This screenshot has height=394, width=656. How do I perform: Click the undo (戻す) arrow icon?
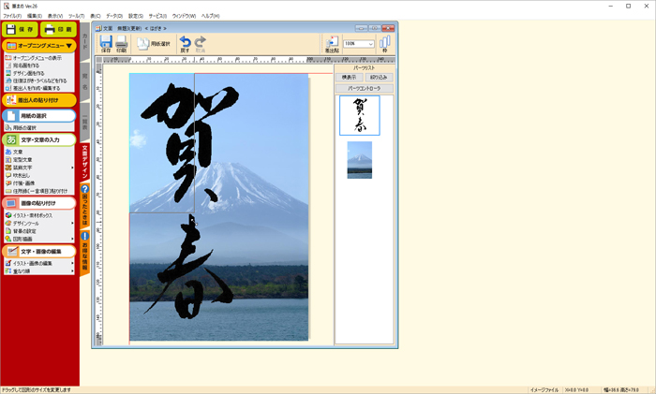coord(185,44)
